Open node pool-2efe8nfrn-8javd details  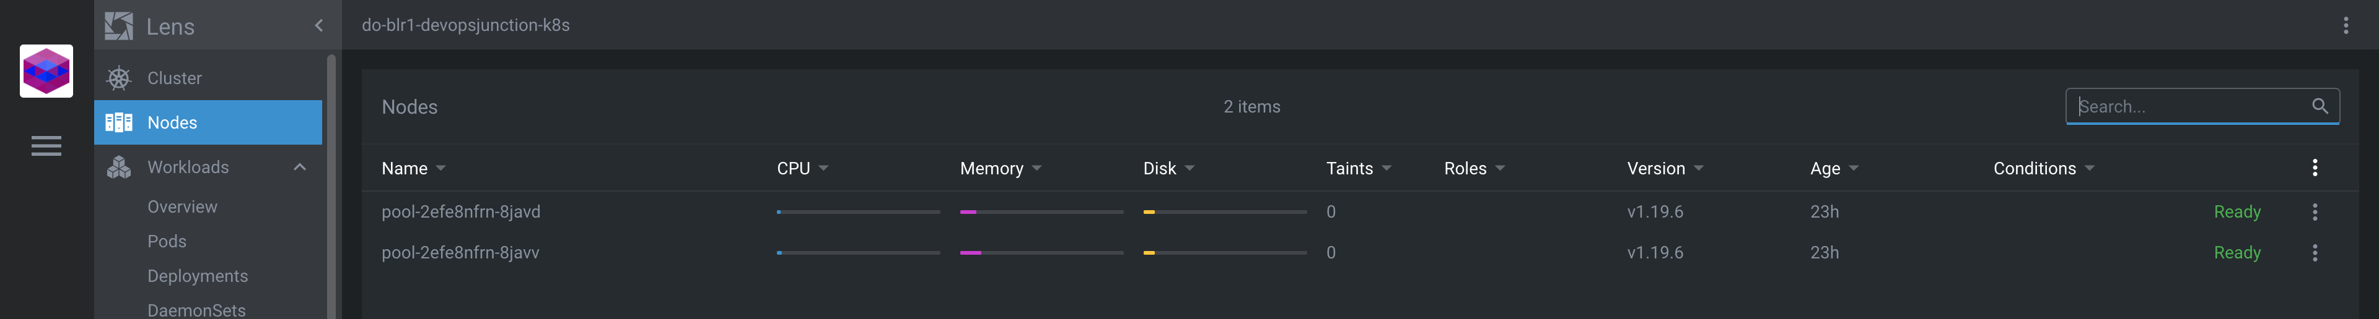(461, 212)
